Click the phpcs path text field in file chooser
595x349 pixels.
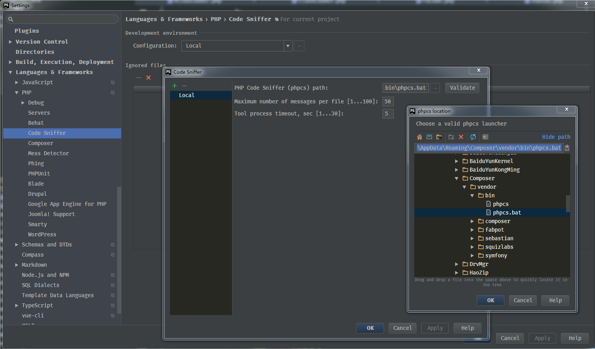(489, 148)
